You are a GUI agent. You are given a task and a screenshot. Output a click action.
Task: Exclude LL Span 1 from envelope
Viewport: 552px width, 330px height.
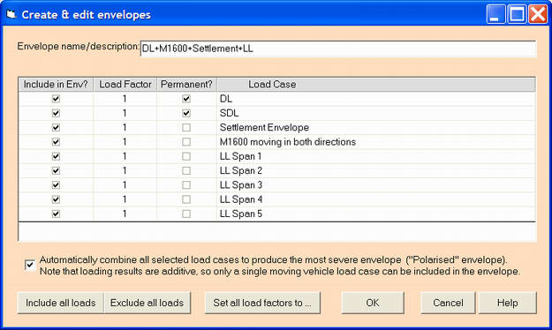[56, 156]
